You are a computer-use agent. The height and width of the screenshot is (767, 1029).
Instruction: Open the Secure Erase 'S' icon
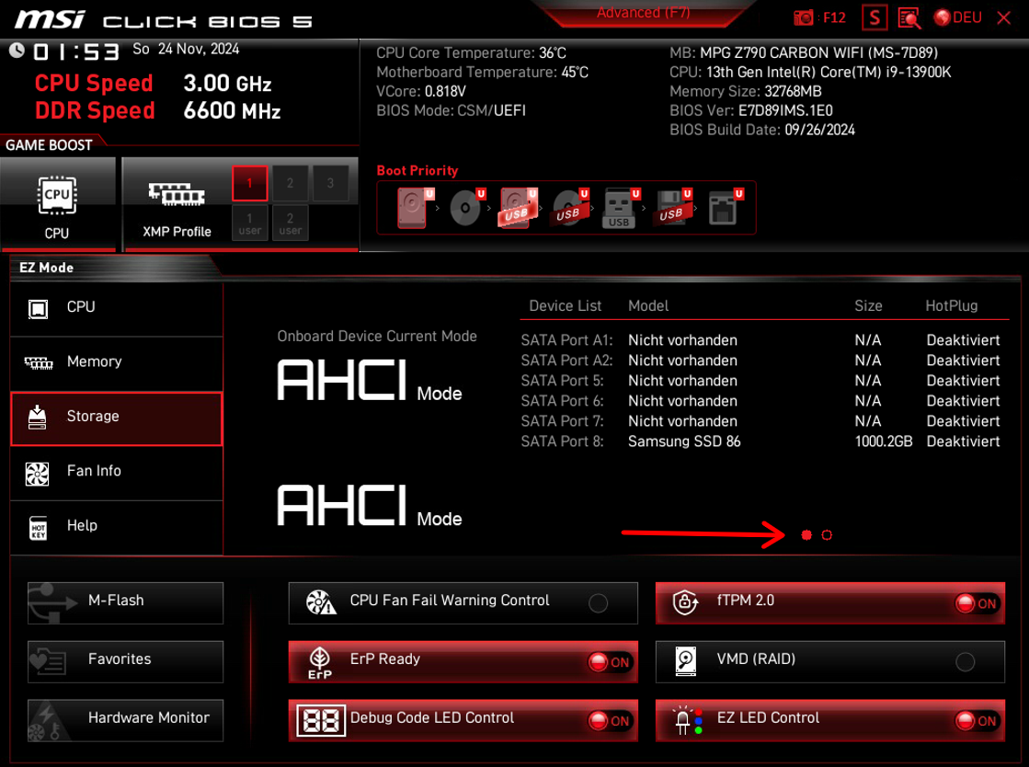(875, 17)
